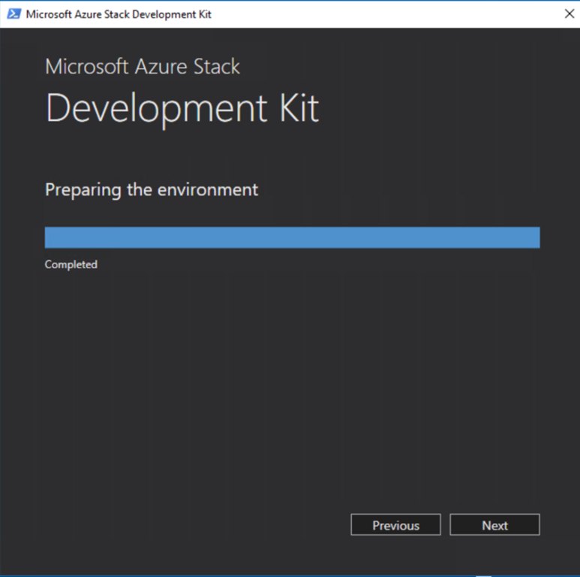Click the Preparing the environment heading

tap(152, 189)
